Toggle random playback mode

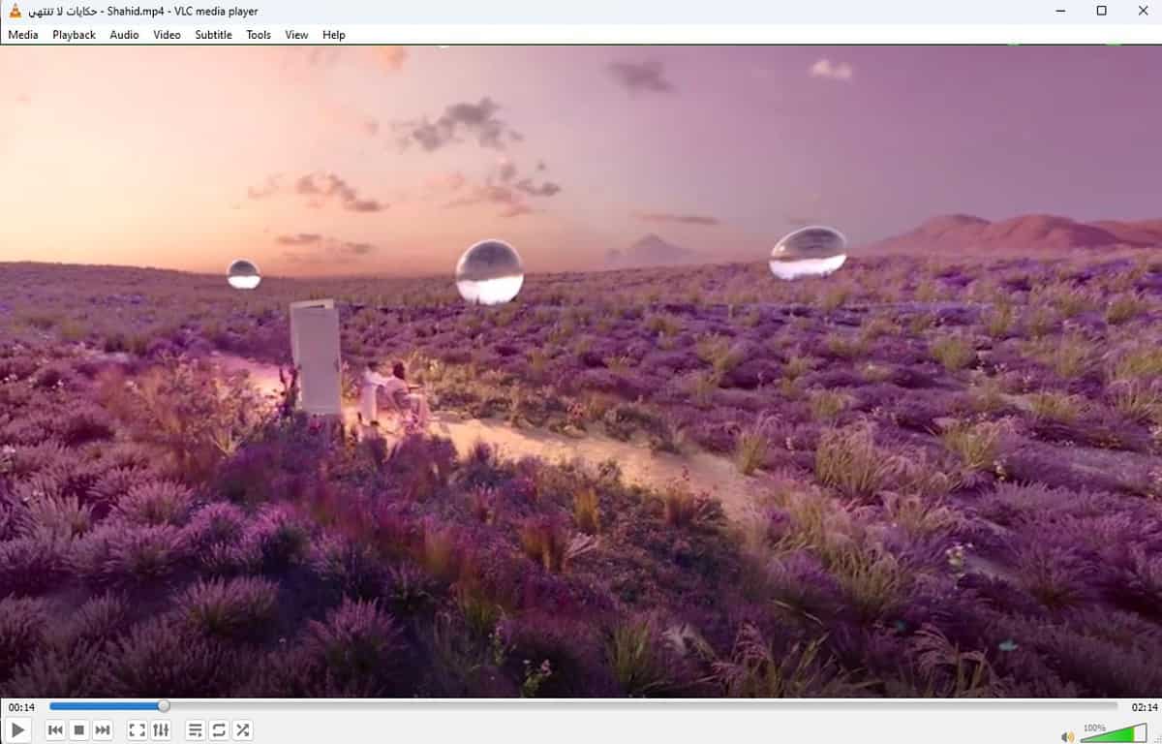(x=242, y=729)
